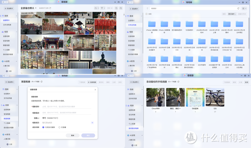Open the 更多操作 dropdown in folder window
This screenshot has height=148, width=251.
[232, 14]
